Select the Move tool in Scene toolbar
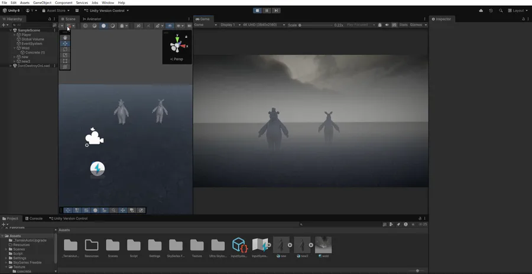 [65, 44]
